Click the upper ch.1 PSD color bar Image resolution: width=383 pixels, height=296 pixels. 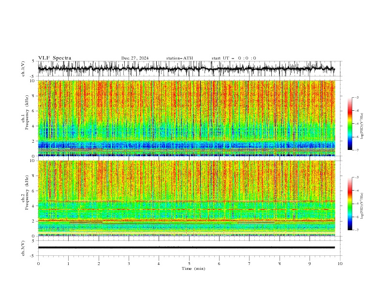(x=350, y=124)
